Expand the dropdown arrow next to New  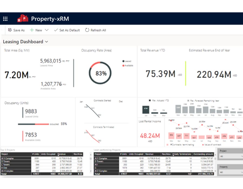click(46, 30)
